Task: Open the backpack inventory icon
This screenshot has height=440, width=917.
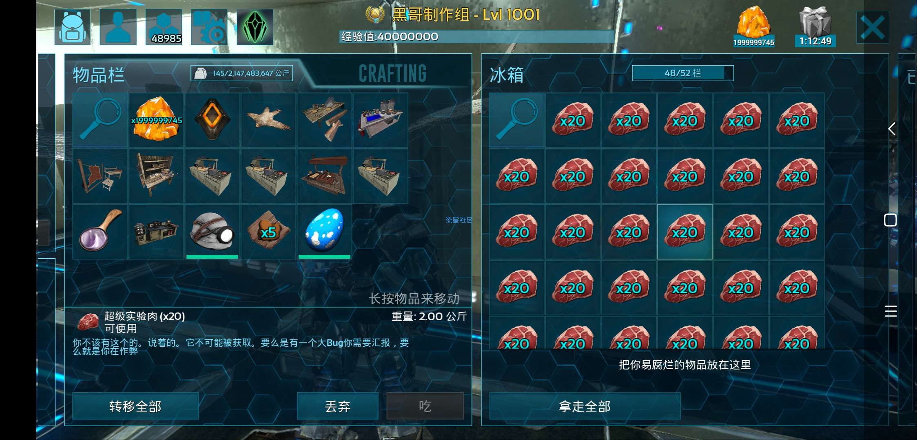Action: [x=73, y=27]
